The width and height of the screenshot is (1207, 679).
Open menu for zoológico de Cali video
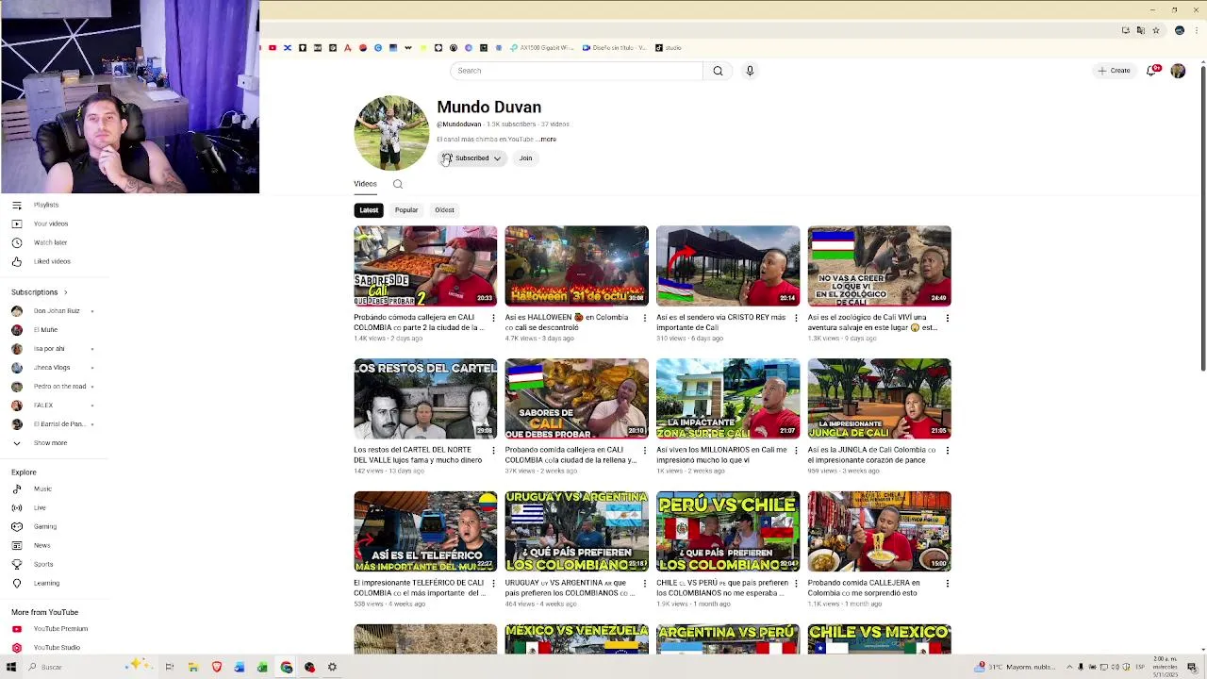click(947, 318)
